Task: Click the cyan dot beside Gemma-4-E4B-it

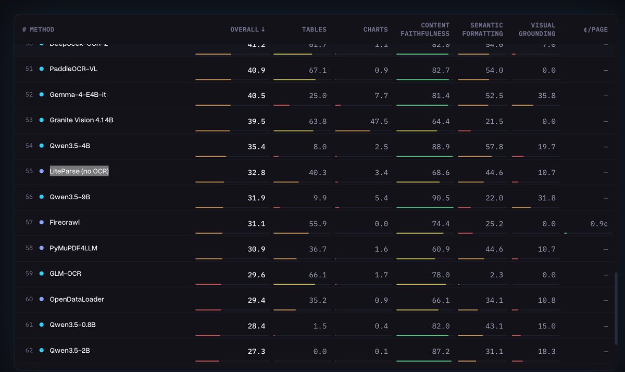Action: pyautogui.click(x=42, y=95)
